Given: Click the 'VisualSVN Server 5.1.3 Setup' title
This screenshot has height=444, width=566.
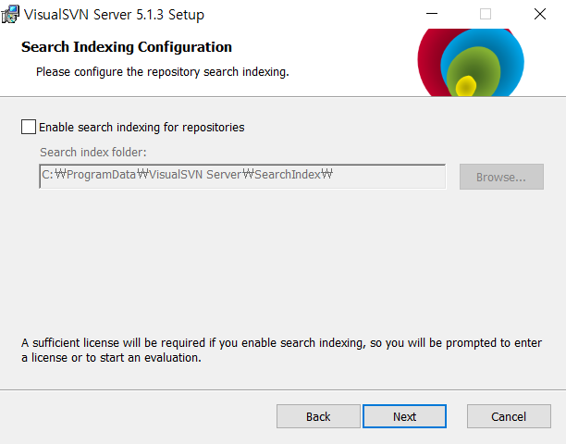Looking at the screenshot, I should pos(114,15).
